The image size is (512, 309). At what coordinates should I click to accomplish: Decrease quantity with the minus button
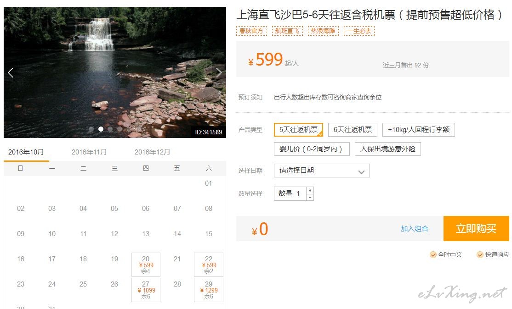pyautogui.click(x=310, y=197)
